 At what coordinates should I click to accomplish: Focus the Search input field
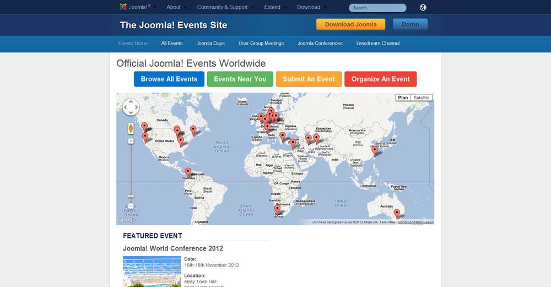(x=377, y=8)
